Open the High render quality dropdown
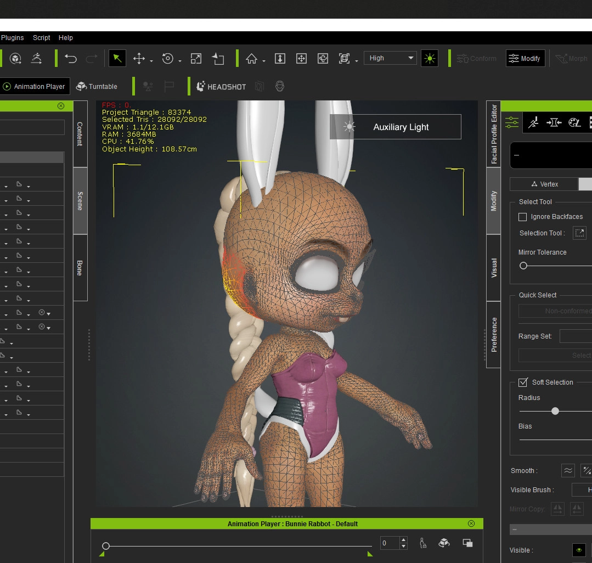This screenshot has width=592, height=563. coord(391,58)
